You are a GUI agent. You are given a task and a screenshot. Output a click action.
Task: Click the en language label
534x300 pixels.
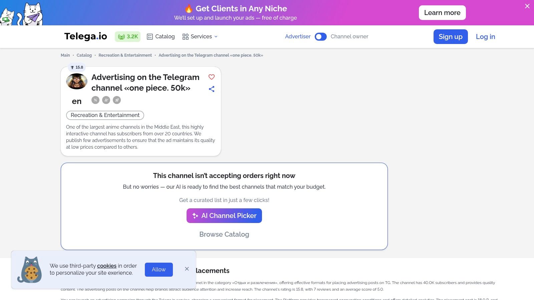coord(77,101)
